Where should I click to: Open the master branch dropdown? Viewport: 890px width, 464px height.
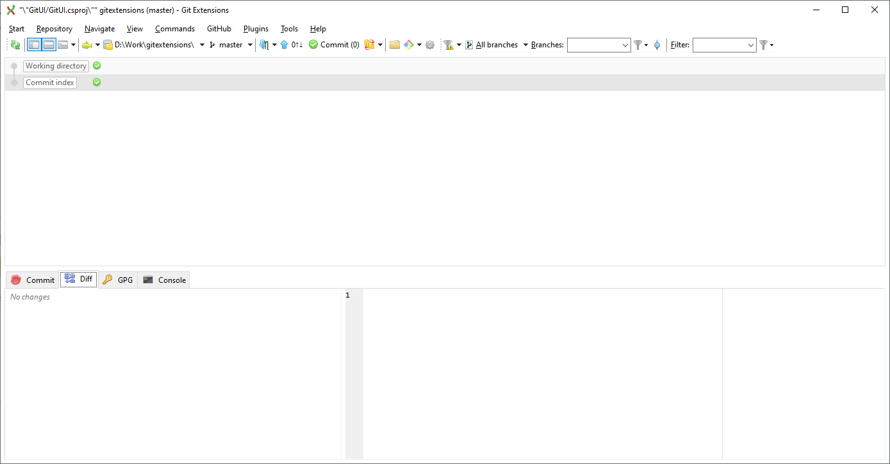pos(251,45)
